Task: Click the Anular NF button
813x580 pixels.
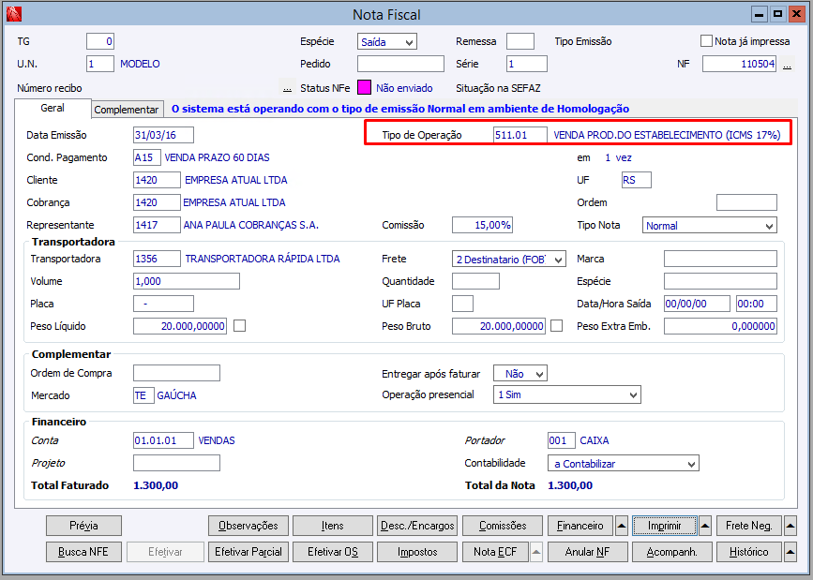Action: click(x=587, y=552)
